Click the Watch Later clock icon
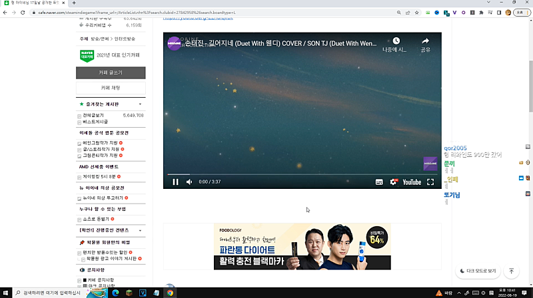This screenshot has height=298, width=533. click(x=396, y=41)
